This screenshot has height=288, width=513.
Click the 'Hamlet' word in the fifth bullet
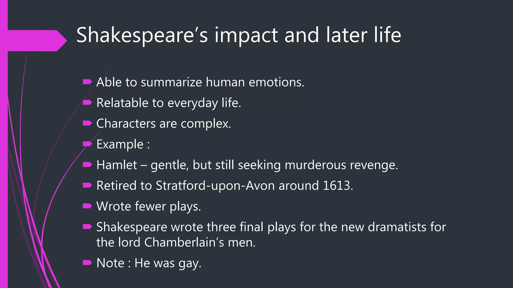coord(117,165)
